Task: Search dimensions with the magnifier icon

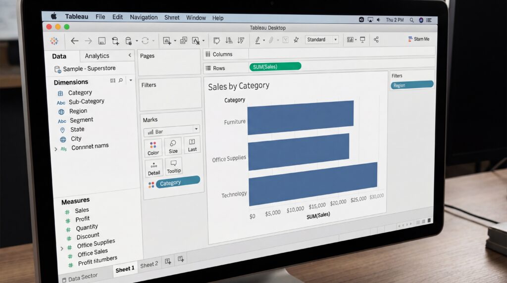Action: [121, 80]
